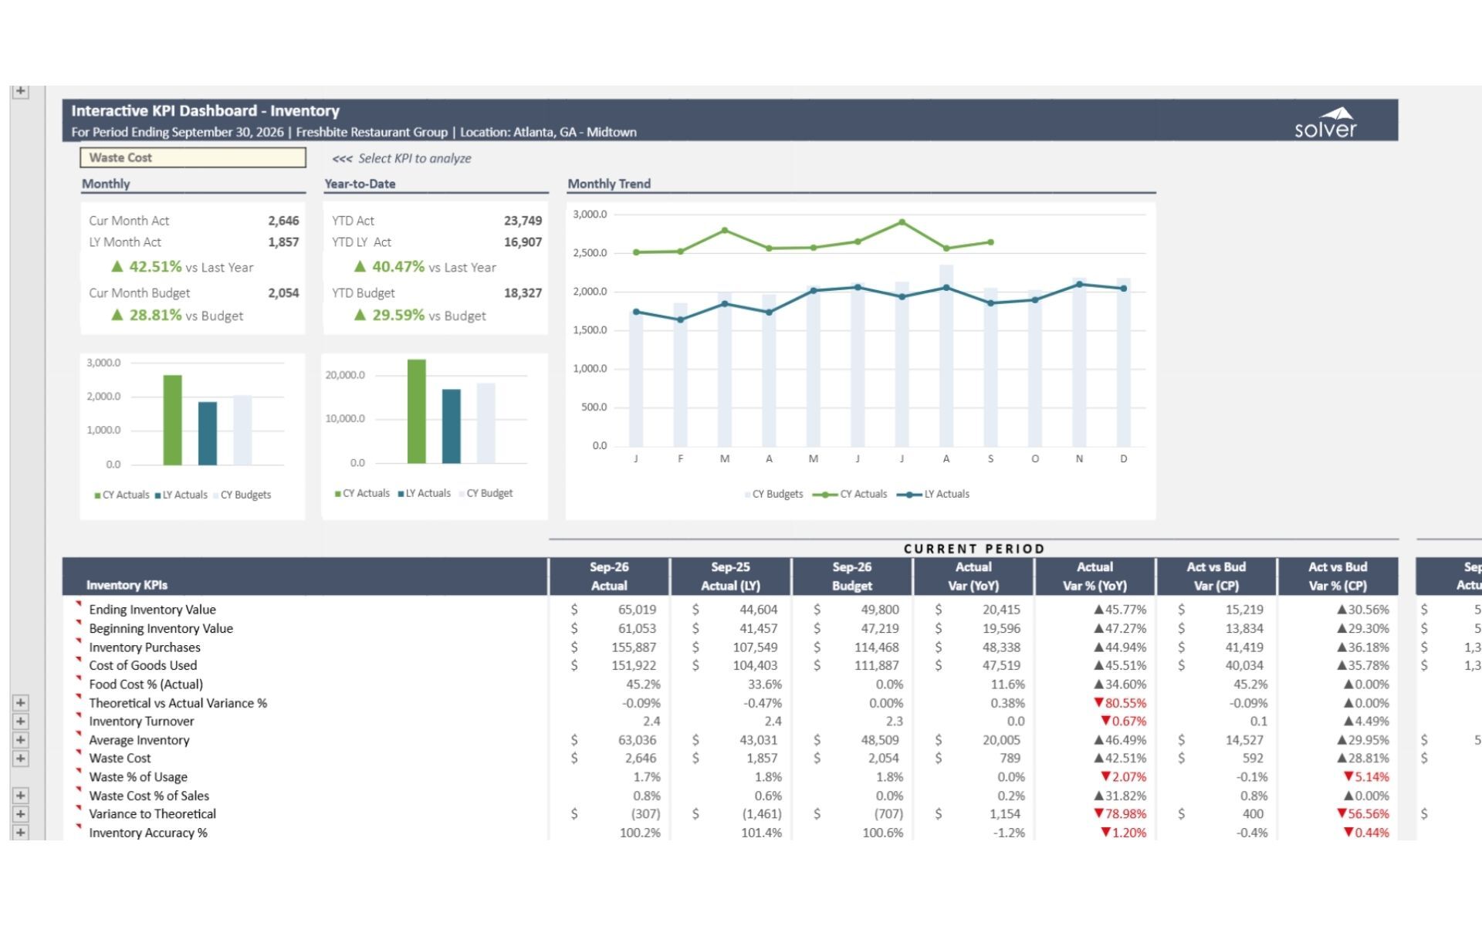Expand the row group beside Waste Cost % of Sales

tap(21, 796)
